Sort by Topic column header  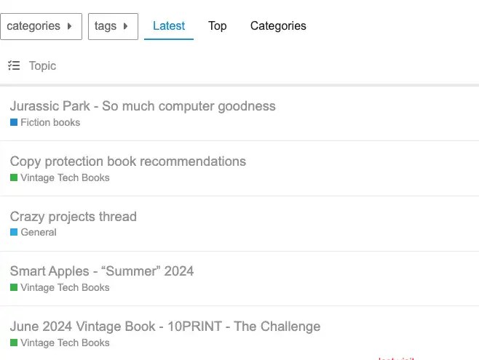pyautogui.click(x=42, y=65)
